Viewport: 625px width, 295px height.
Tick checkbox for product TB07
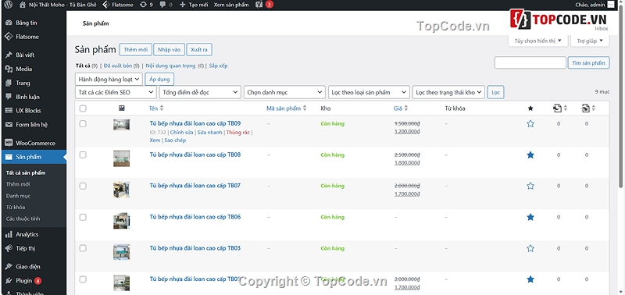click(83, 186)
